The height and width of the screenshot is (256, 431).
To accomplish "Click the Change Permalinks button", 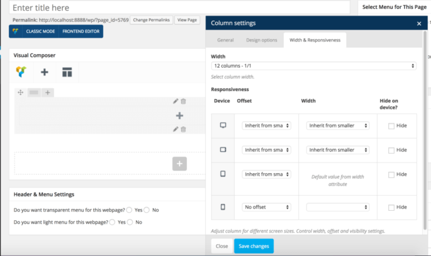I will tap(151, 20).
